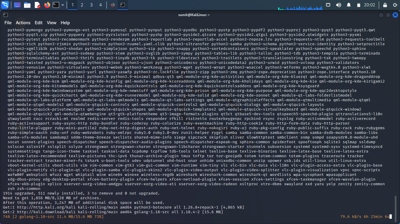Switch to the Firefox window in the taskbar
Image resolution: width=400 pixels, height=224 pixels.
pos(113,5)
